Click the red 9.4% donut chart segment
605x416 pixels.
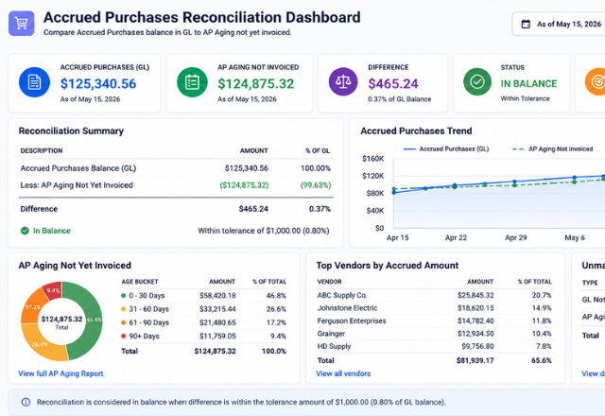(x=53, y=290)
